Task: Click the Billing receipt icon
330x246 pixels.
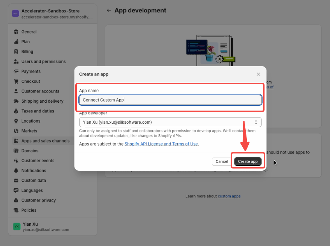Action: [16, 52]
